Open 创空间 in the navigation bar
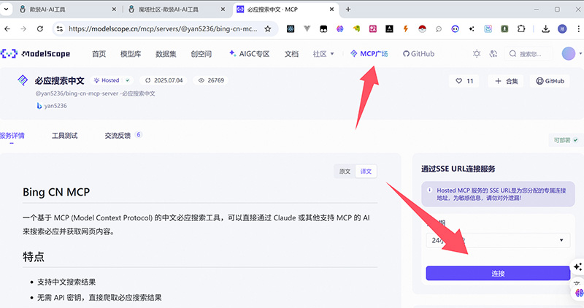 click(x=201, y=54)
